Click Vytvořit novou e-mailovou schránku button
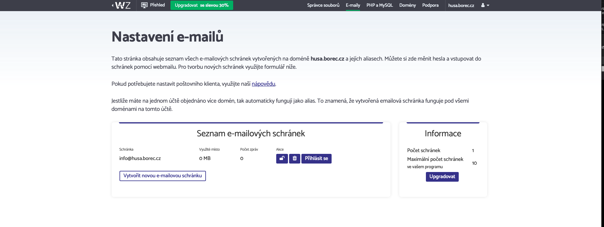 (x=163, y=176)
